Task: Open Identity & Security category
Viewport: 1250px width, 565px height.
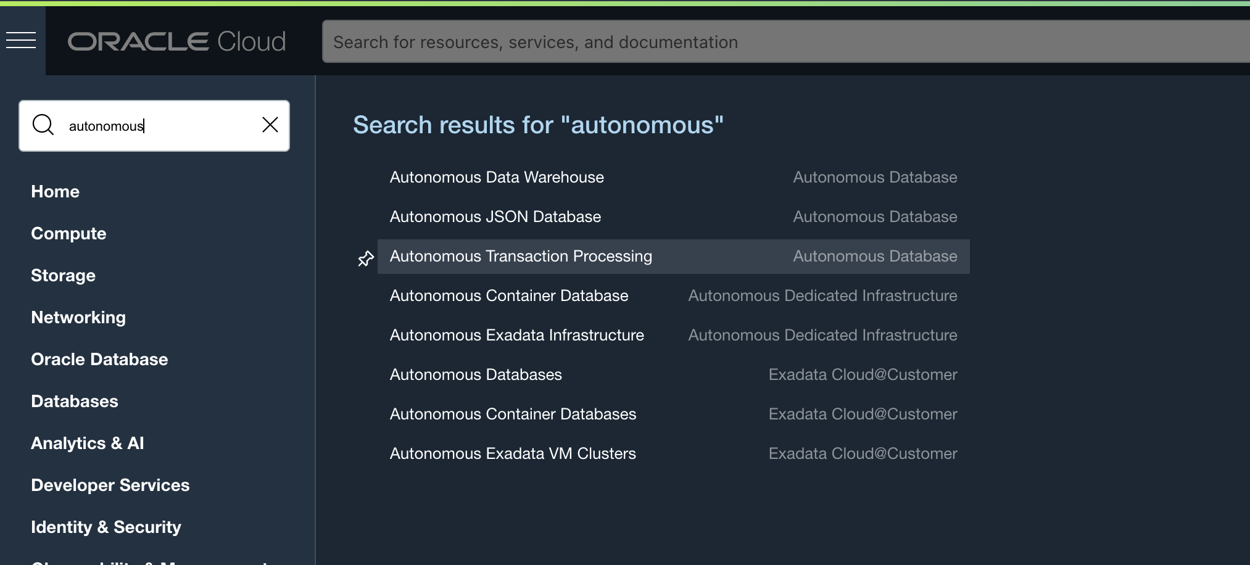Action: tap(106, 527)
